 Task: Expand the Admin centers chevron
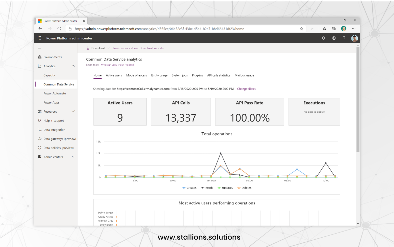[73, 157]
